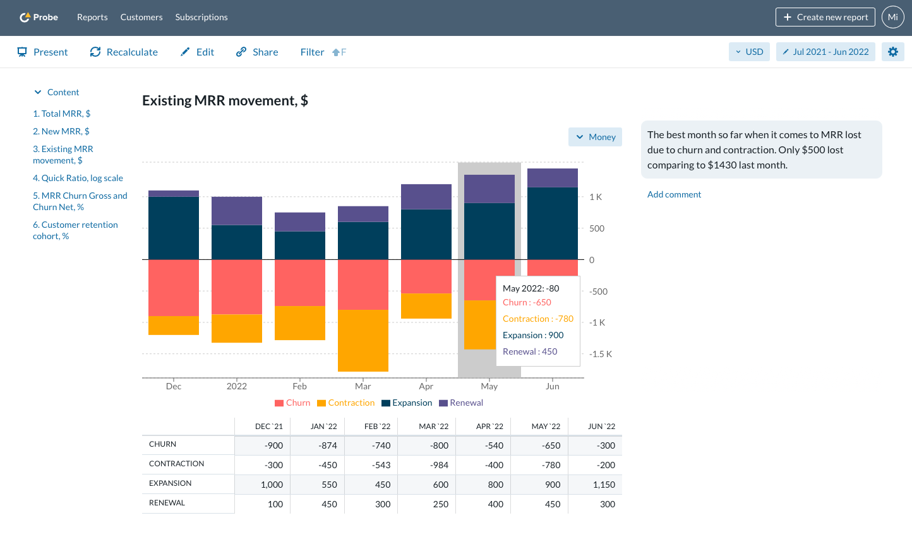Image resolution: width=912 pixels, height=542 pixels.
Task: Click the Filter option in toolbar
Action: 312,52
